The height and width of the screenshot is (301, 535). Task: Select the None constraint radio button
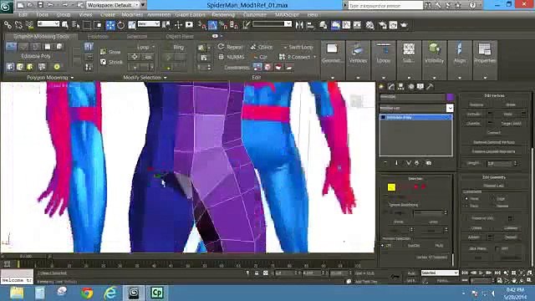click(466, 199)
